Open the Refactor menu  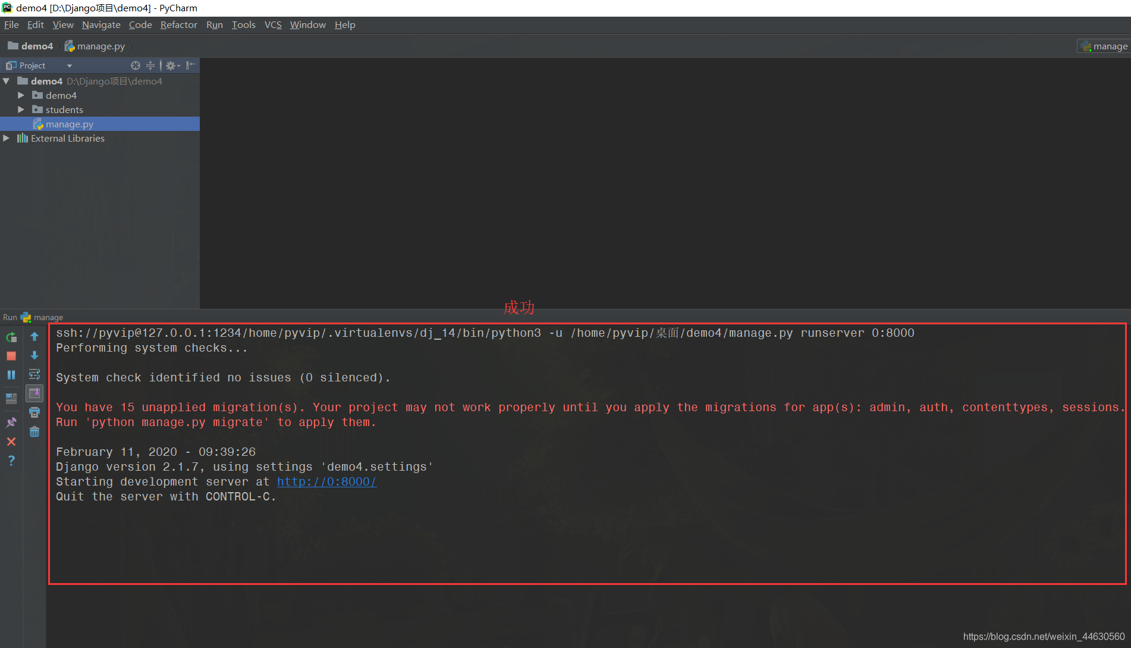[178, 24]
